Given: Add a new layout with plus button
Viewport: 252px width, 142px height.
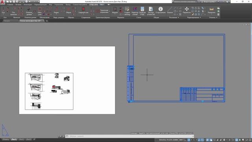Looking at the screenshot, I should 34,139.
